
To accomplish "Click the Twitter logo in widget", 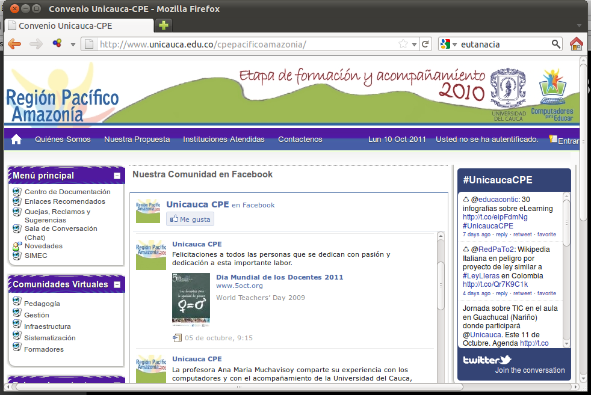I will [x=486, y=360].
